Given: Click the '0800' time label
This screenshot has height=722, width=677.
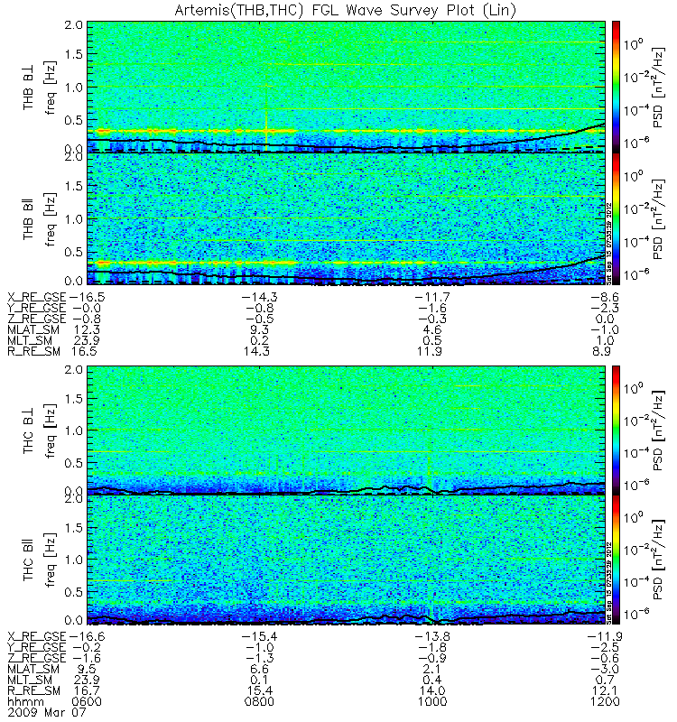Looking at the screenshot, I should coord(259,702).
